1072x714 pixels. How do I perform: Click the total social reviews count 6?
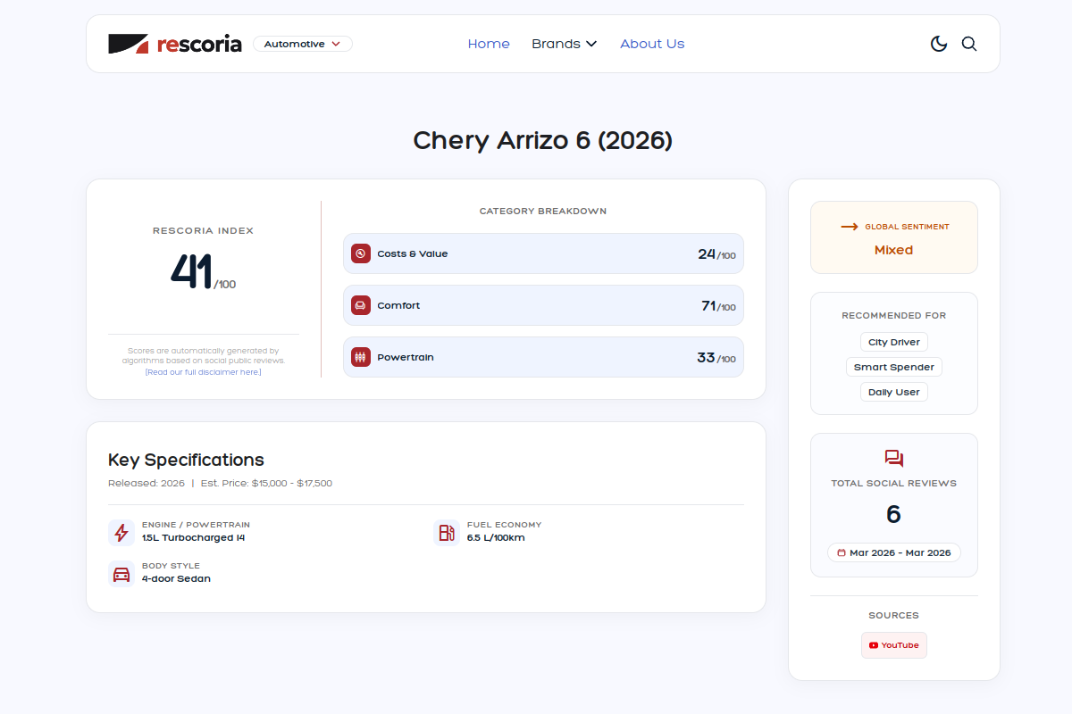coord(893,514)
